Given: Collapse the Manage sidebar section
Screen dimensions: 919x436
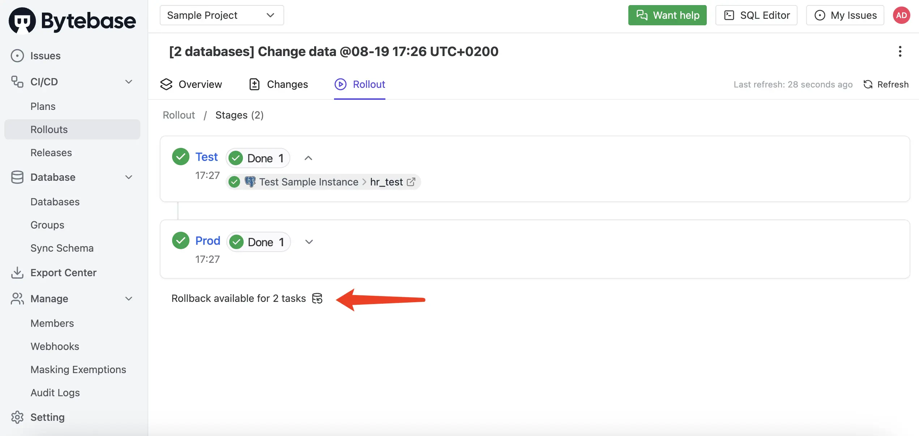Looking at the screenshot, I should pos(129,299).
